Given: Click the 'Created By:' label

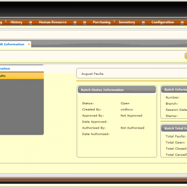Looking at the screenshot, I should [x=92, y=109].
